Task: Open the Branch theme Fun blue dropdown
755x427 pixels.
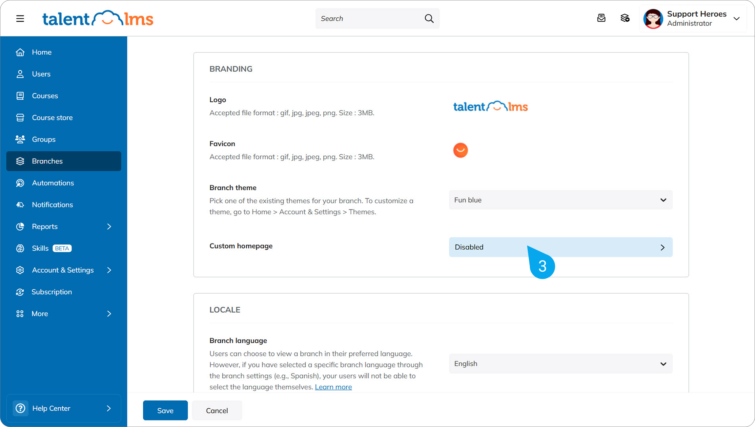Action: 561,200
